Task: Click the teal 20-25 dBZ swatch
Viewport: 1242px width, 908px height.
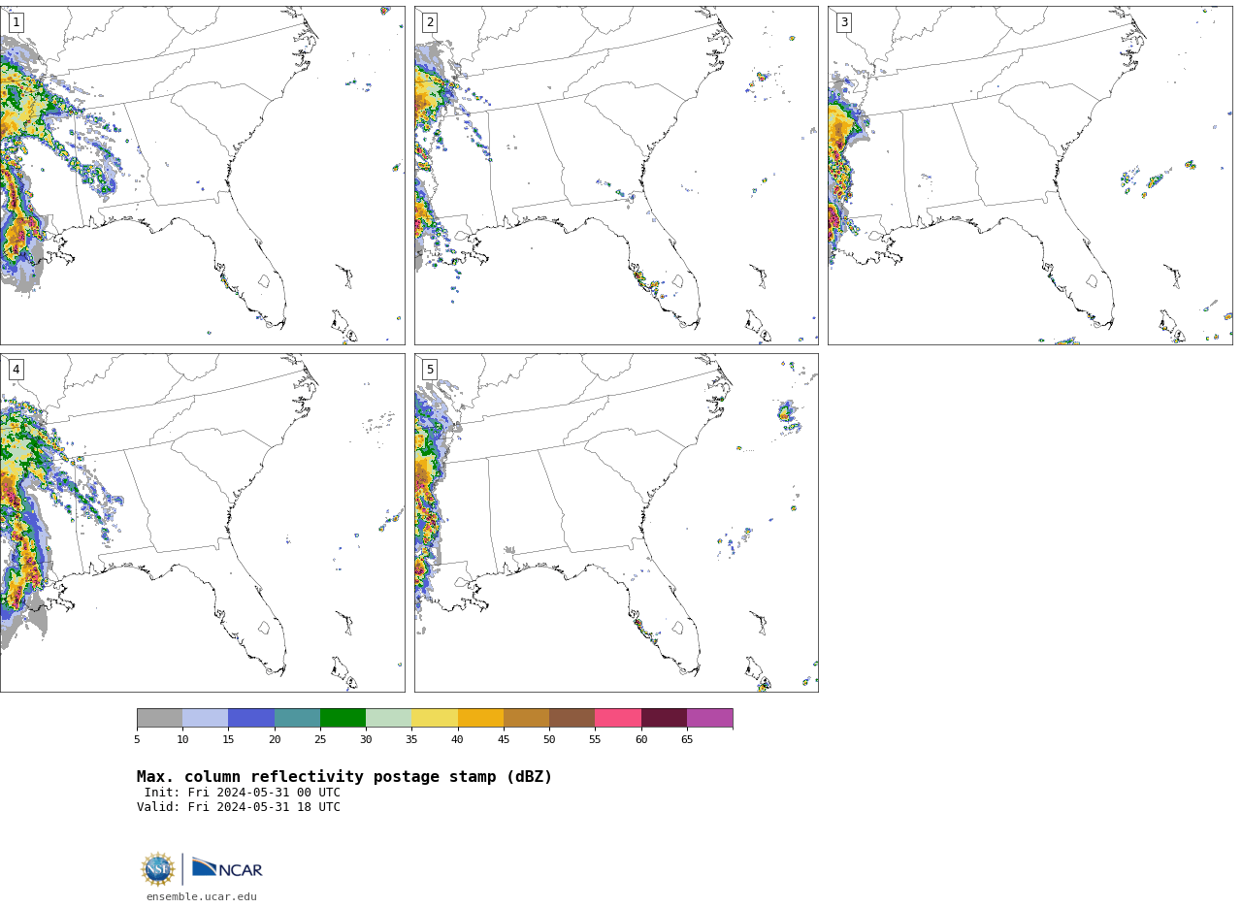Action: [297, 718]
